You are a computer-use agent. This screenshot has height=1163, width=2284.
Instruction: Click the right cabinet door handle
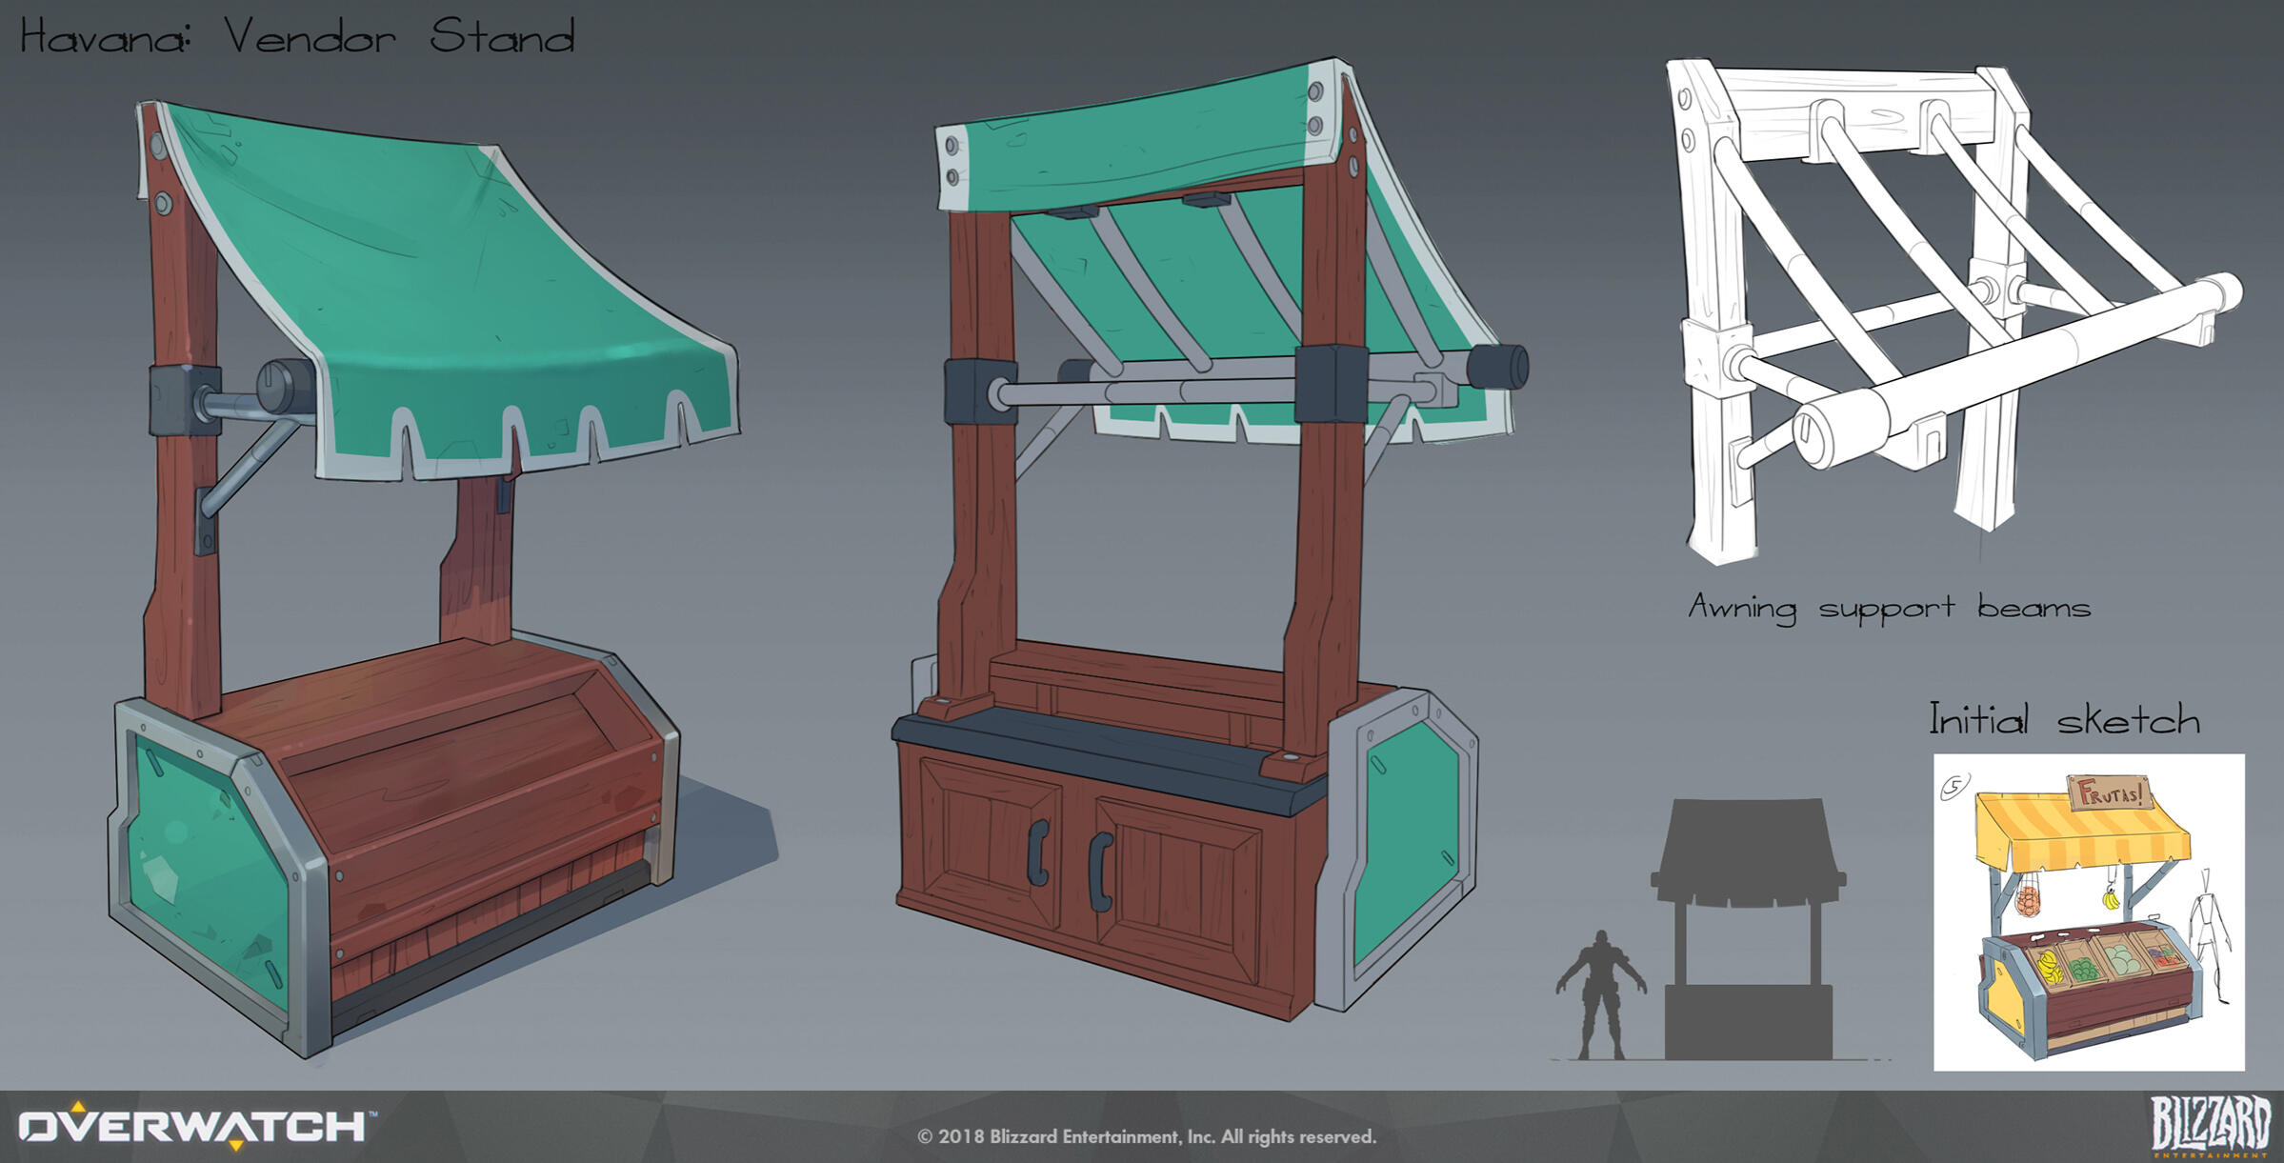[1100, 871]
